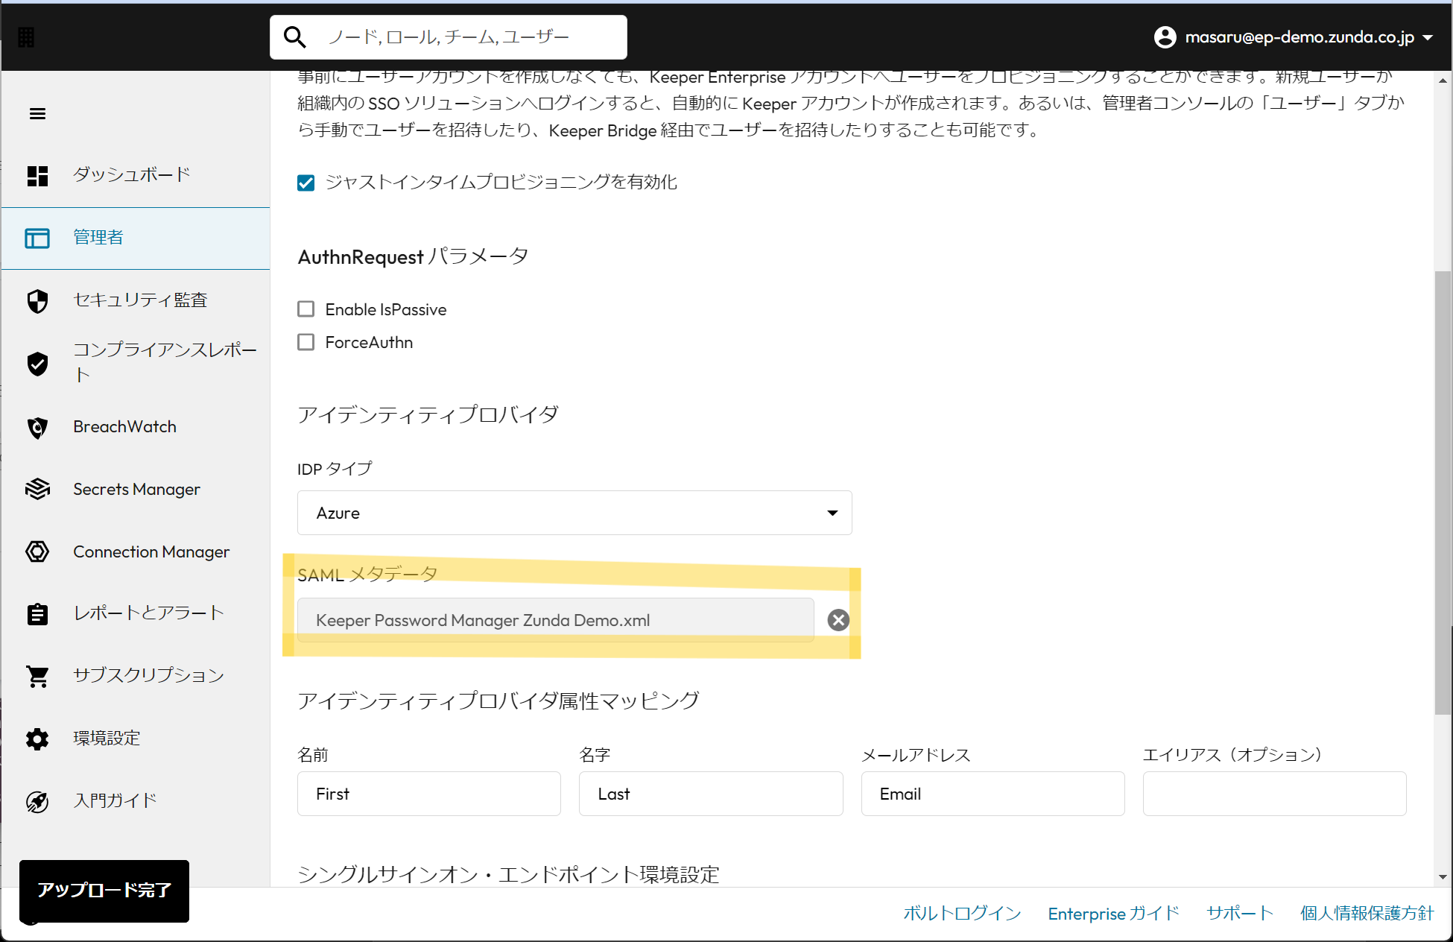Viewport: 1453px width, 942px height.
Task: Click the vertical scrollbar thumb
Action: pyautogui.click(x=1443, y=492)
